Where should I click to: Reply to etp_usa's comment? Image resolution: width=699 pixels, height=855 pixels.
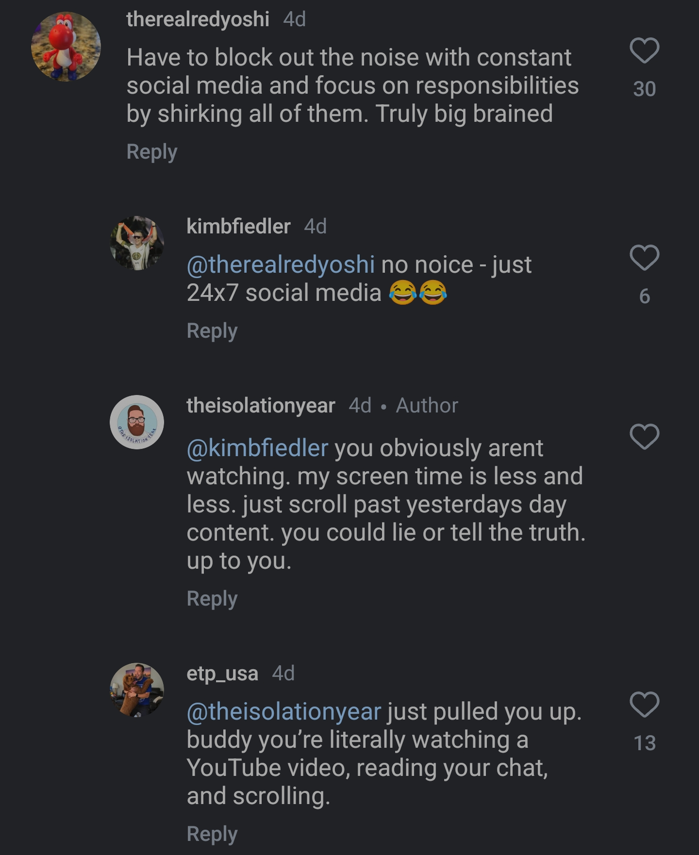(212, 834)
